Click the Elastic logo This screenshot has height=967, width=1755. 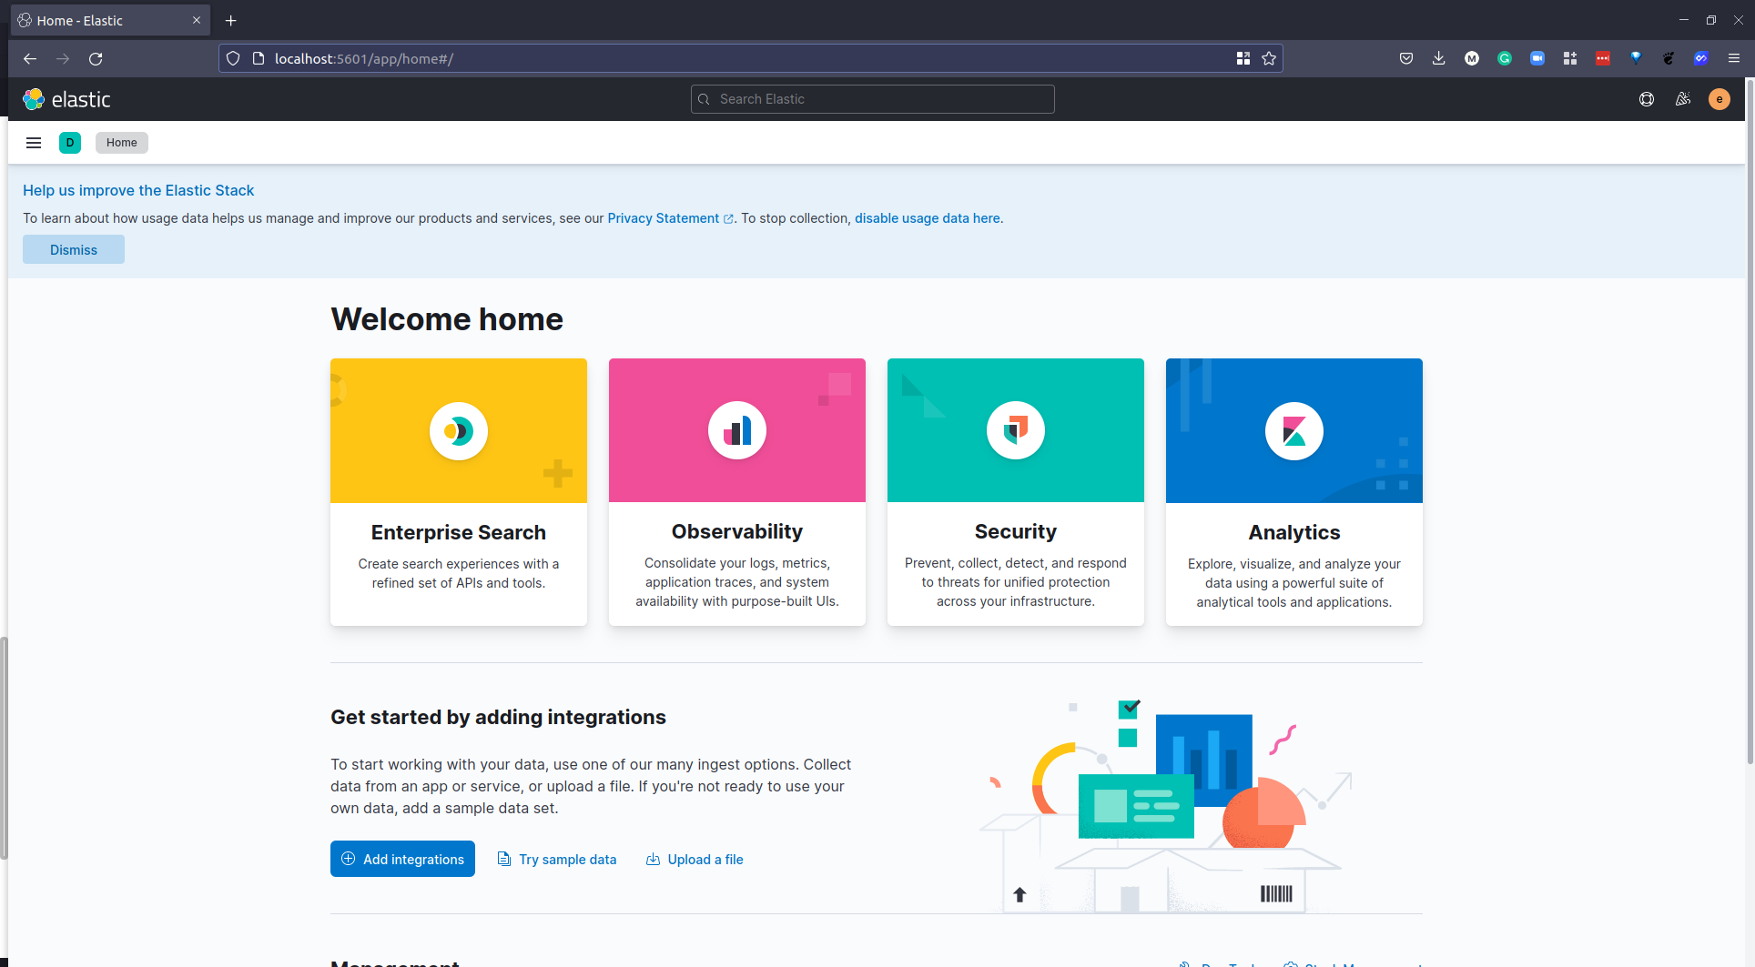click(66, 99)
